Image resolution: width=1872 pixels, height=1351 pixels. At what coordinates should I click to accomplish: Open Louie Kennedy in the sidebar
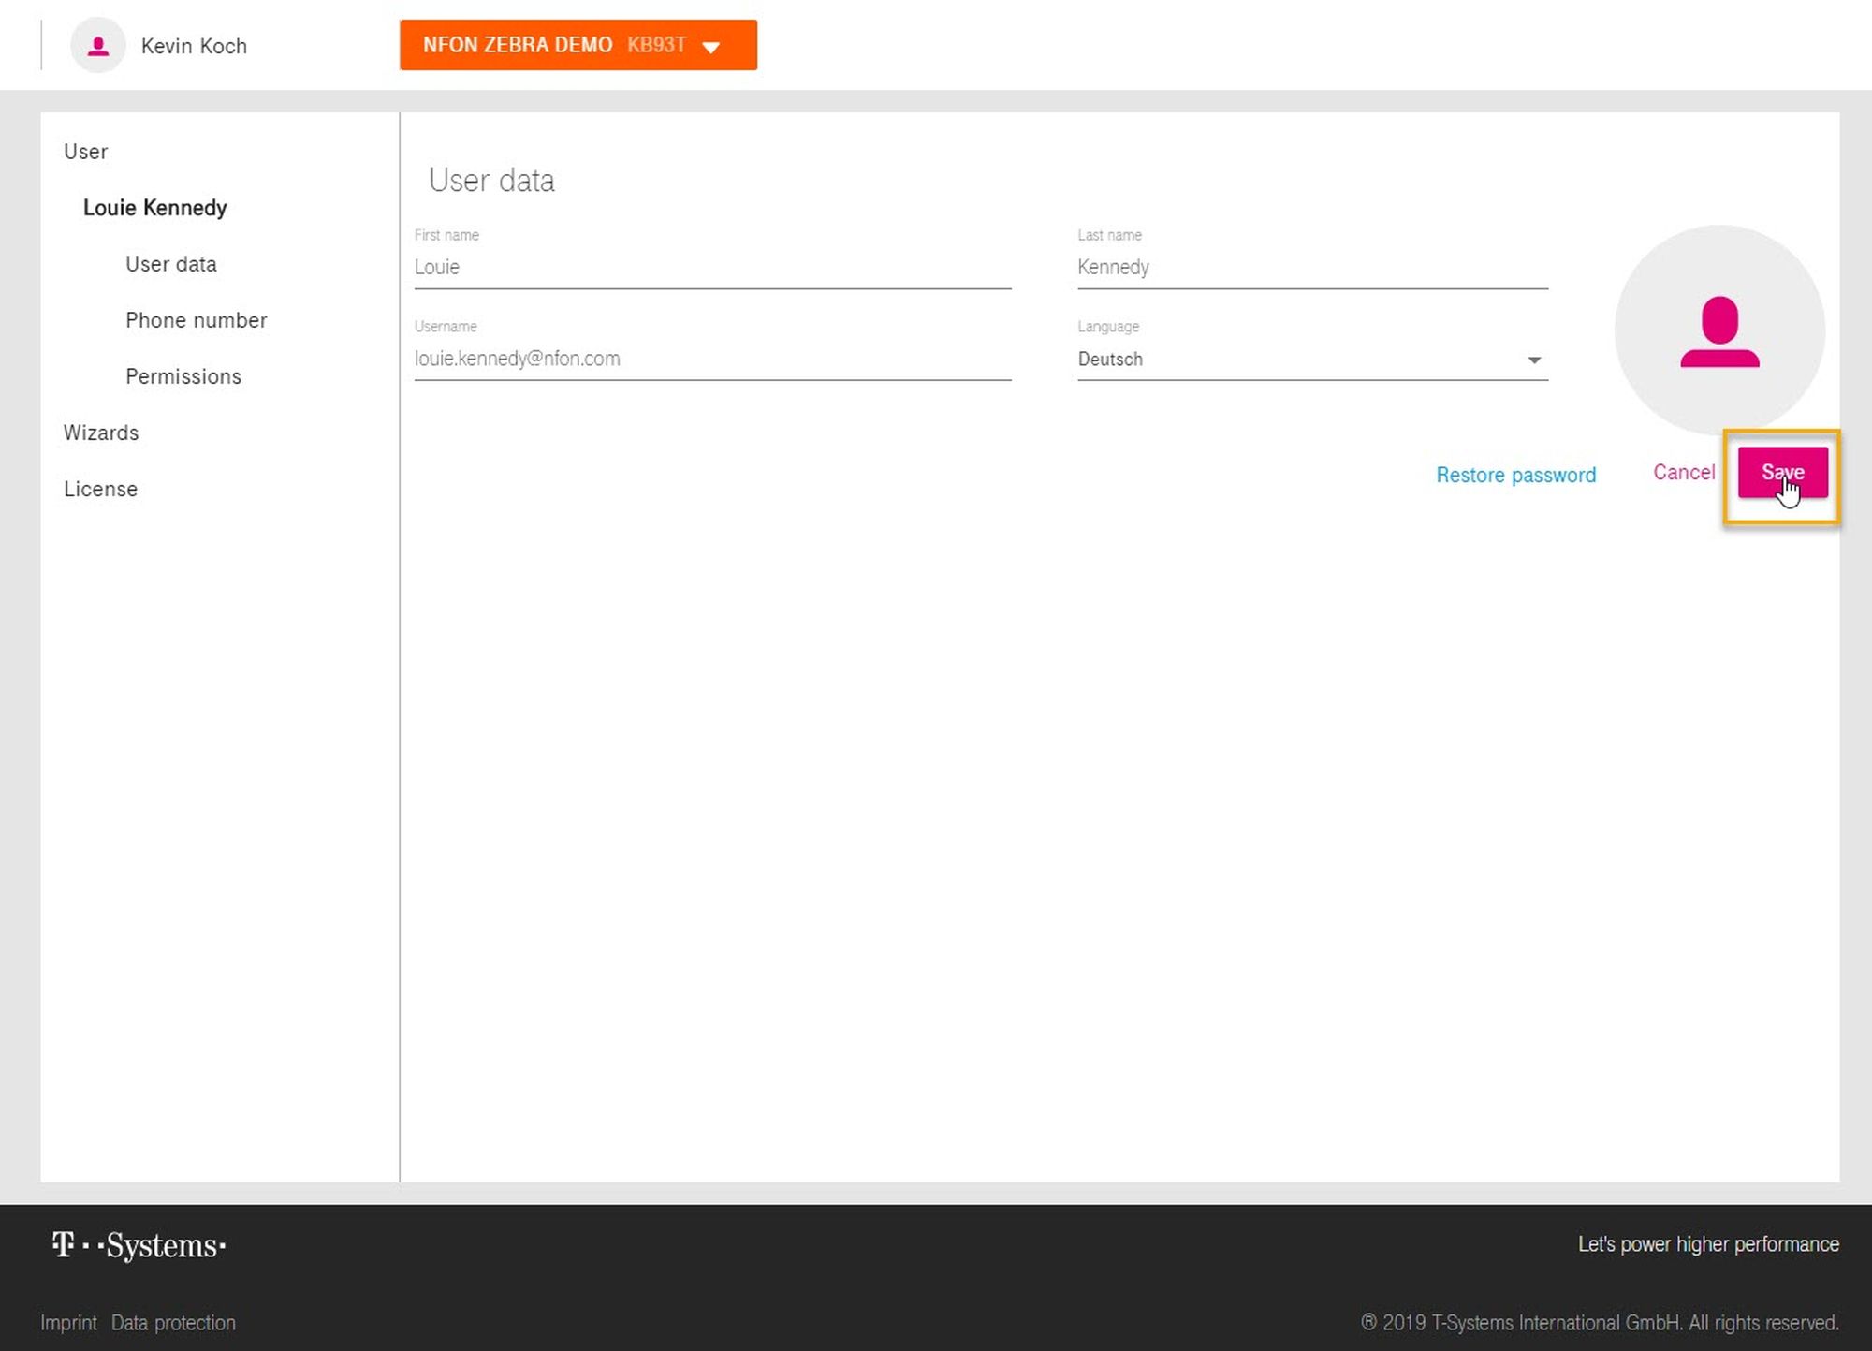[x=154, y=208]
